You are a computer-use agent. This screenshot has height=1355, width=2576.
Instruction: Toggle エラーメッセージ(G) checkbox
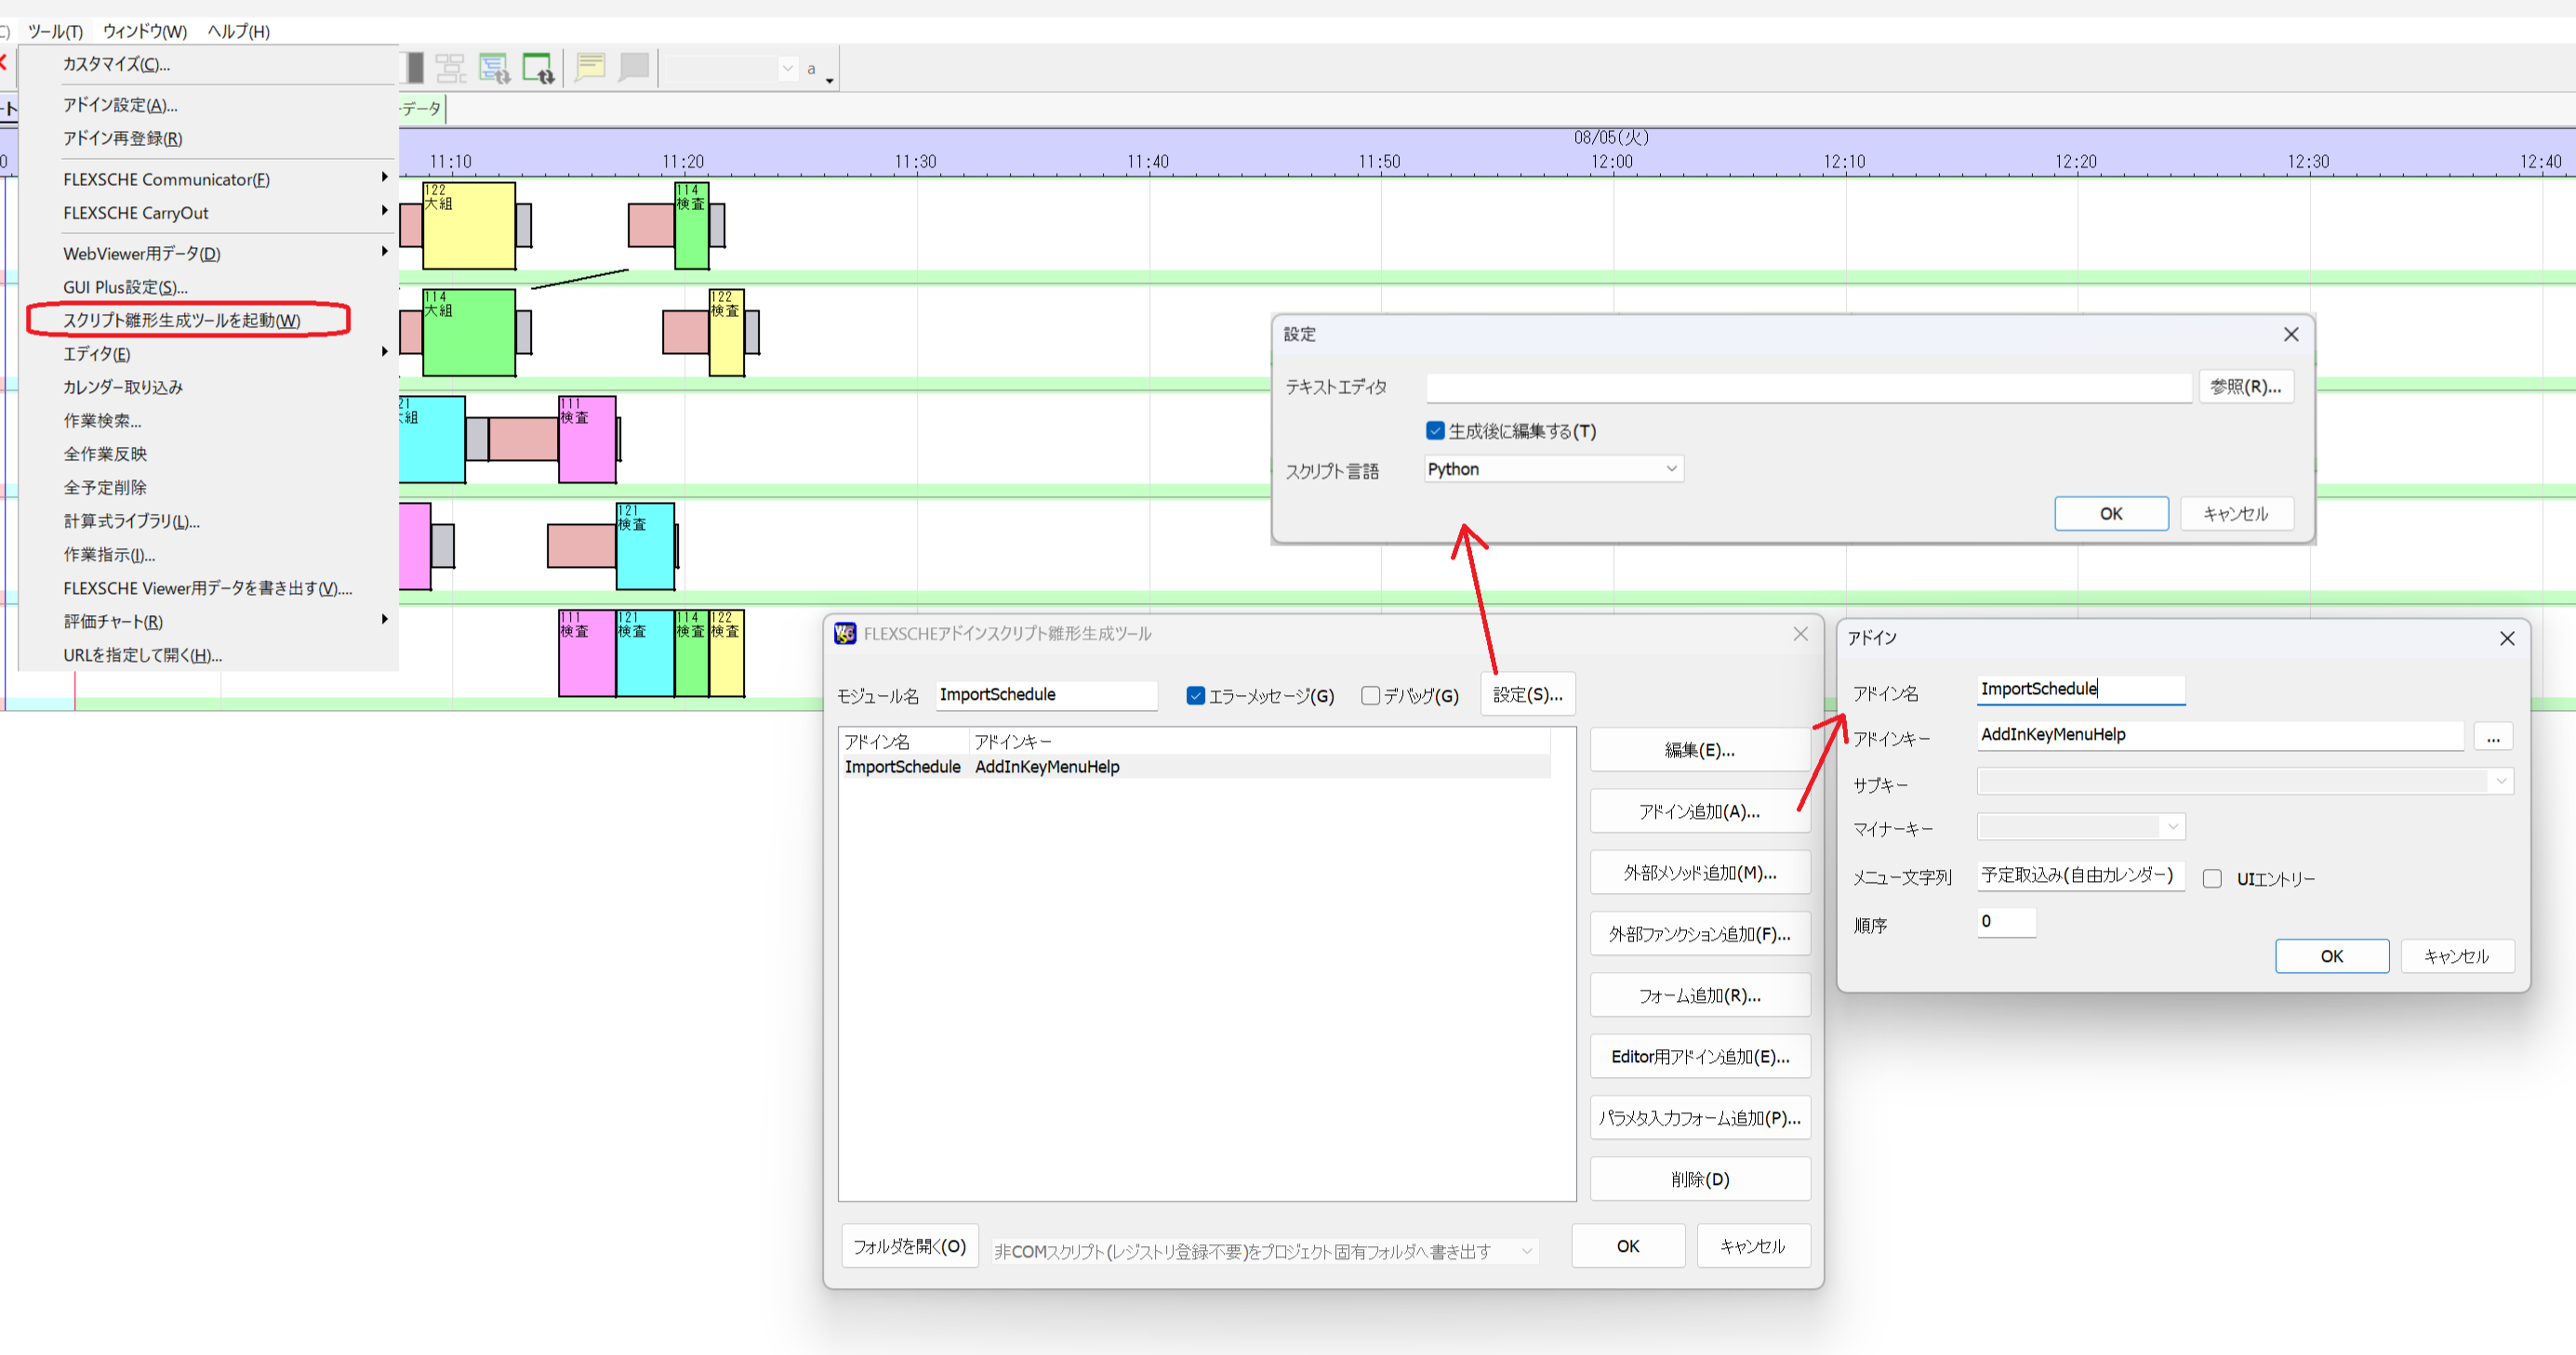pos(1196,695)
